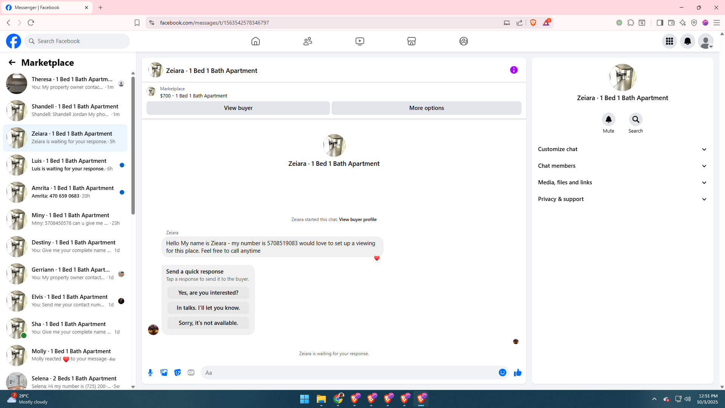Click the browser address bar URL

pos(214,23)
